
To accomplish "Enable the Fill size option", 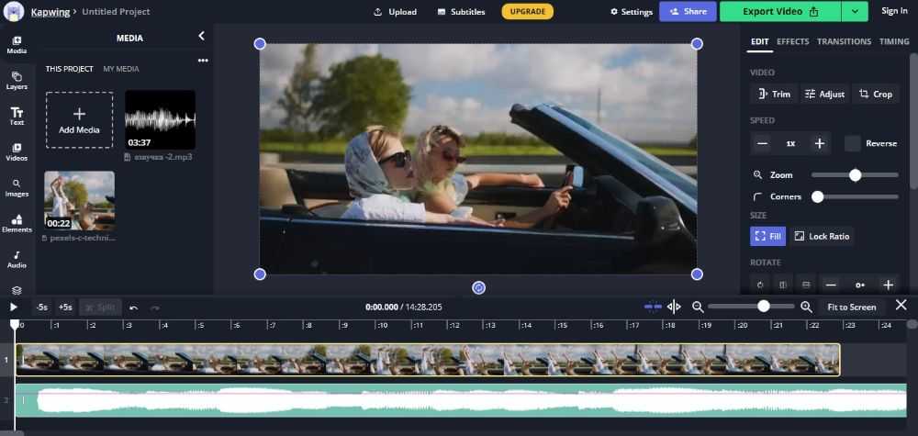I will pyautogui.click(x=767, y=236).
